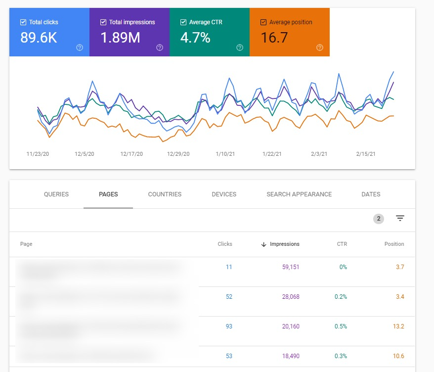Open help tooltip on Average CTR card

pyautogui.click(x=240, y=48)
